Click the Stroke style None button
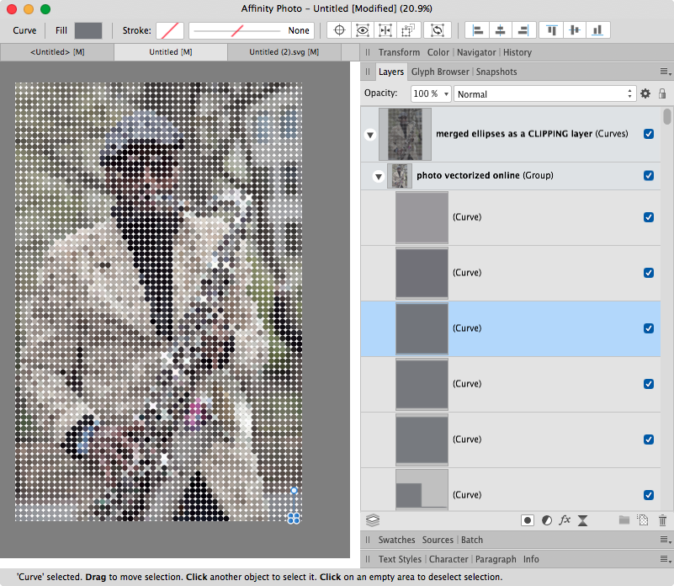 coord(299,29)
